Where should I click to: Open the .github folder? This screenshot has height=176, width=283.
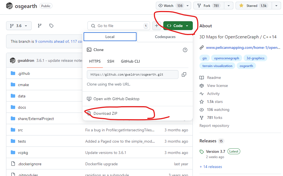point(24,73)
